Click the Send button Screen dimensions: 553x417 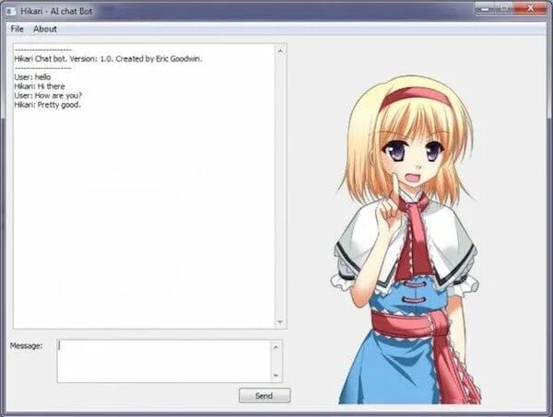pos(265,396)
